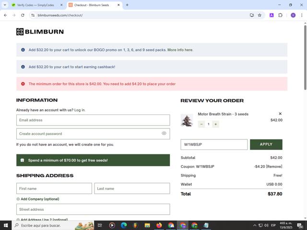
Task: Click the Motor Breath Strain product thumbnail
Action: pos(187,120)
